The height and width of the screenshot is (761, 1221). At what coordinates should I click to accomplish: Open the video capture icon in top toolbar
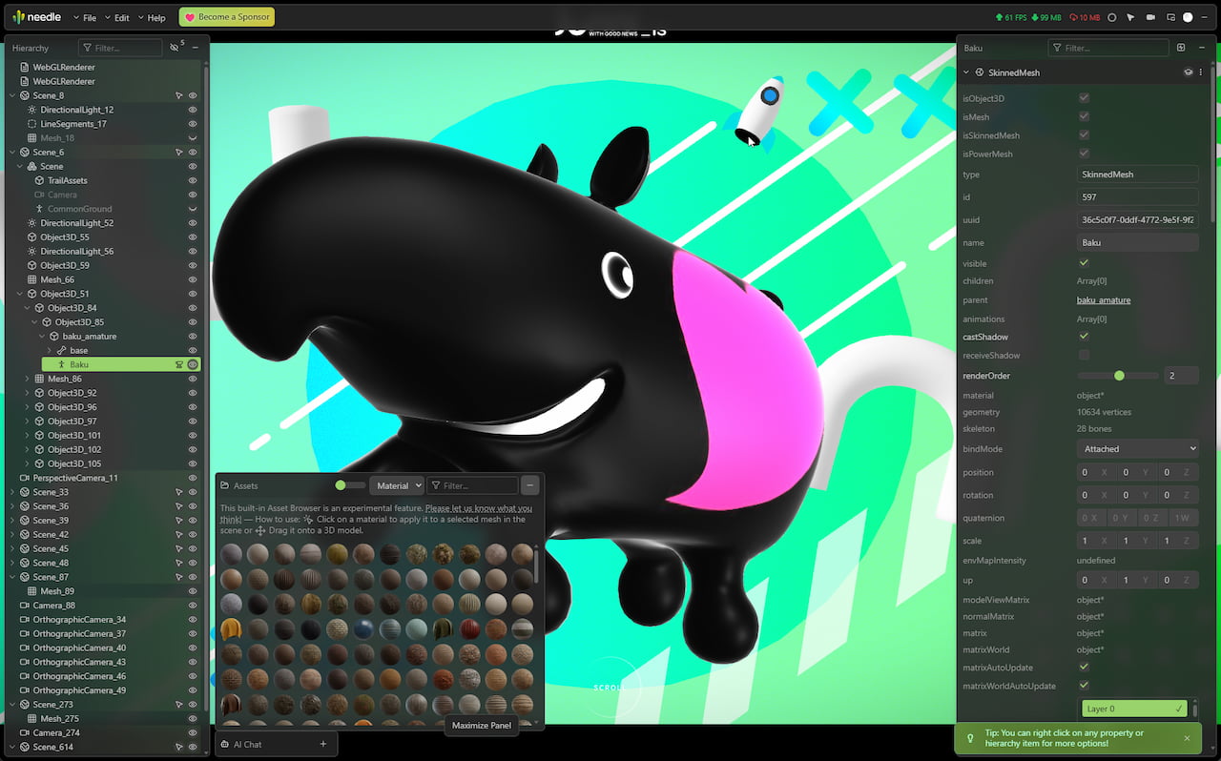[x=1149, y=17]
